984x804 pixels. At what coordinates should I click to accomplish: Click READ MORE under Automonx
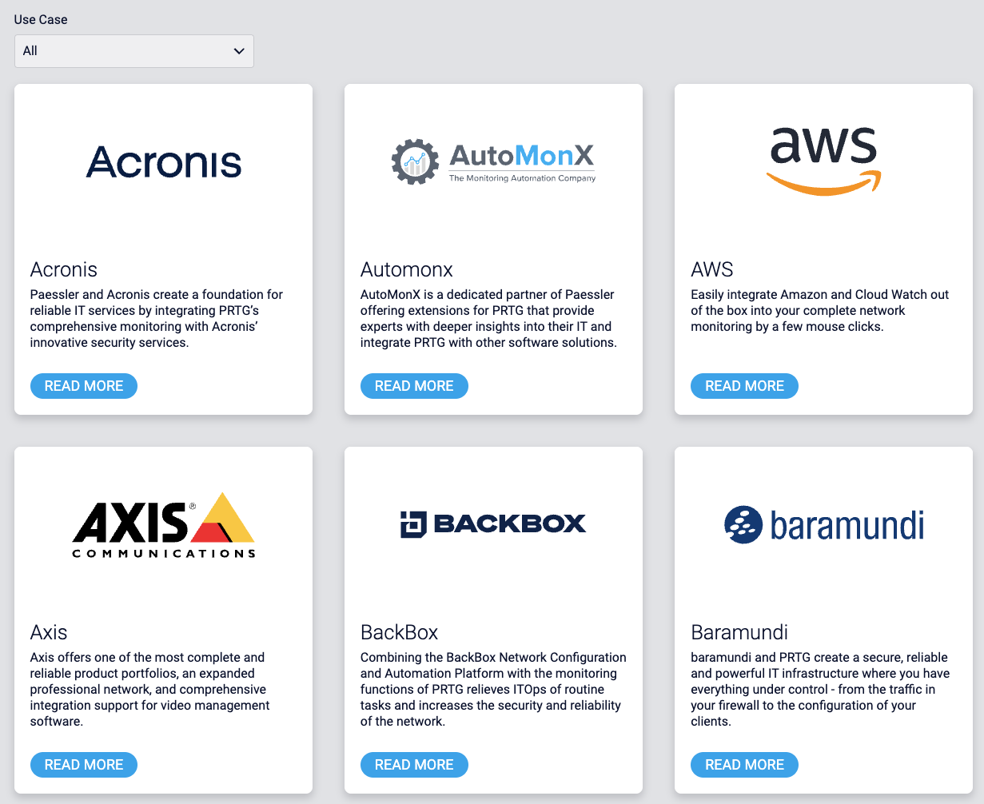coord(414,386)
